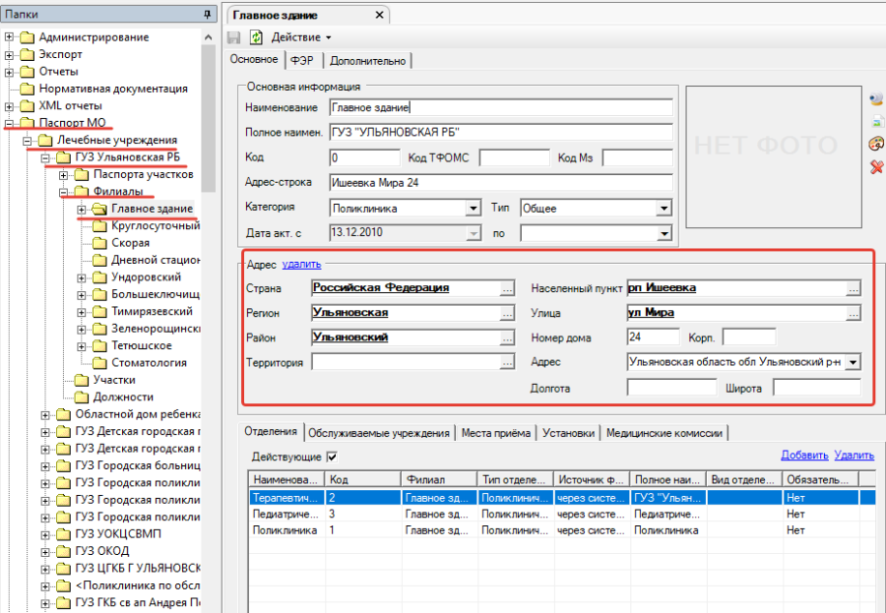Click the Код column header

tap(362, 479)
